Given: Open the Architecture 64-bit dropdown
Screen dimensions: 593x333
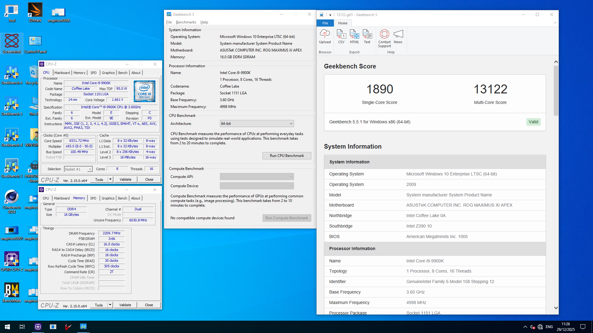Looking at the screenshot, I should pyautogui.click(x=257, y=124).
